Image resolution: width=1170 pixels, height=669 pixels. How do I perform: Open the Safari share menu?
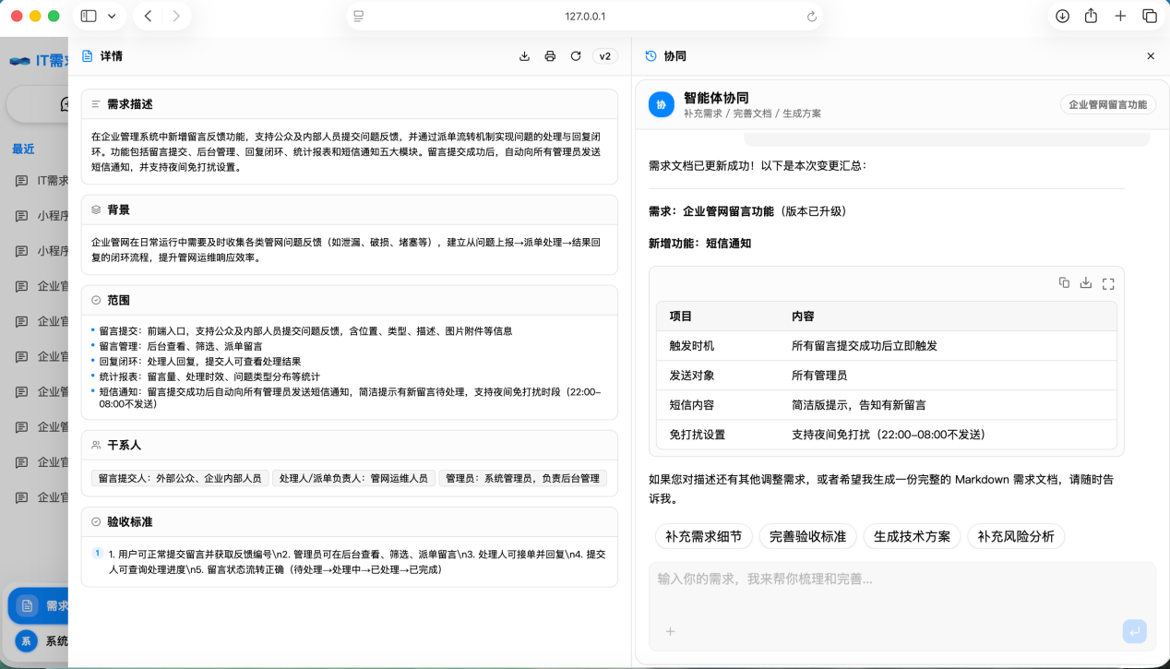click(1091, 16)
